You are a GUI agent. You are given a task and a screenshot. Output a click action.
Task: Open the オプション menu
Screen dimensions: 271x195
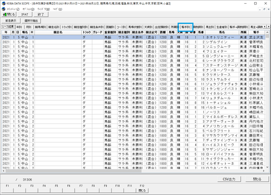(28, 9)
